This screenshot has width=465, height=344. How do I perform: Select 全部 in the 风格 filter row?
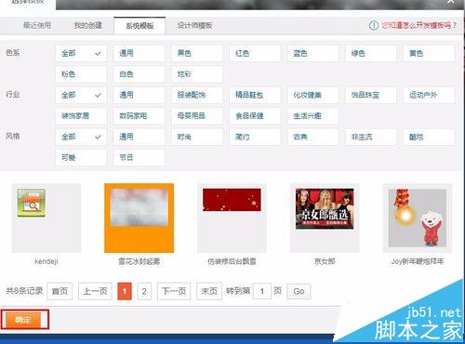(x=81, y=137)
